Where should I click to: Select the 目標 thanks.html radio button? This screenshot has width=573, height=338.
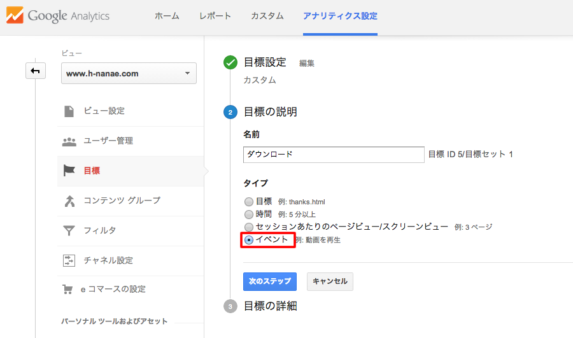coord(249,202)
